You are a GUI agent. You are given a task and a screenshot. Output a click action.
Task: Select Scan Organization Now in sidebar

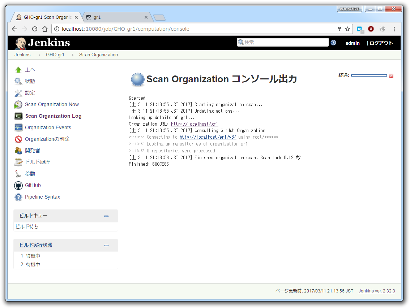52,104
